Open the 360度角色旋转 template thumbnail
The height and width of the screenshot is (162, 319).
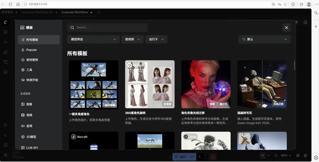pyautogui.click(x=150, y=84)
